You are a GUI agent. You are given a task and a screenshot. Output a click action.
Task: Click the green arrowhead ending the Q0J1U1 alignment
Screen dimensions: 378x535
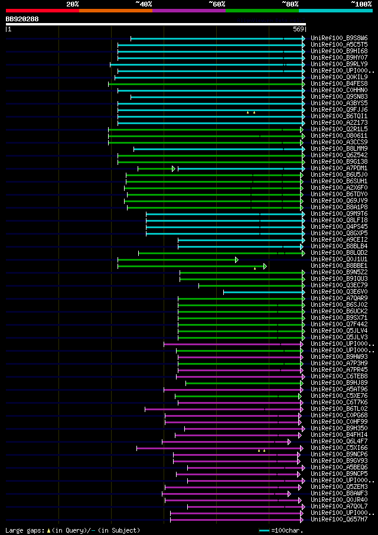(x=237, y=260)
